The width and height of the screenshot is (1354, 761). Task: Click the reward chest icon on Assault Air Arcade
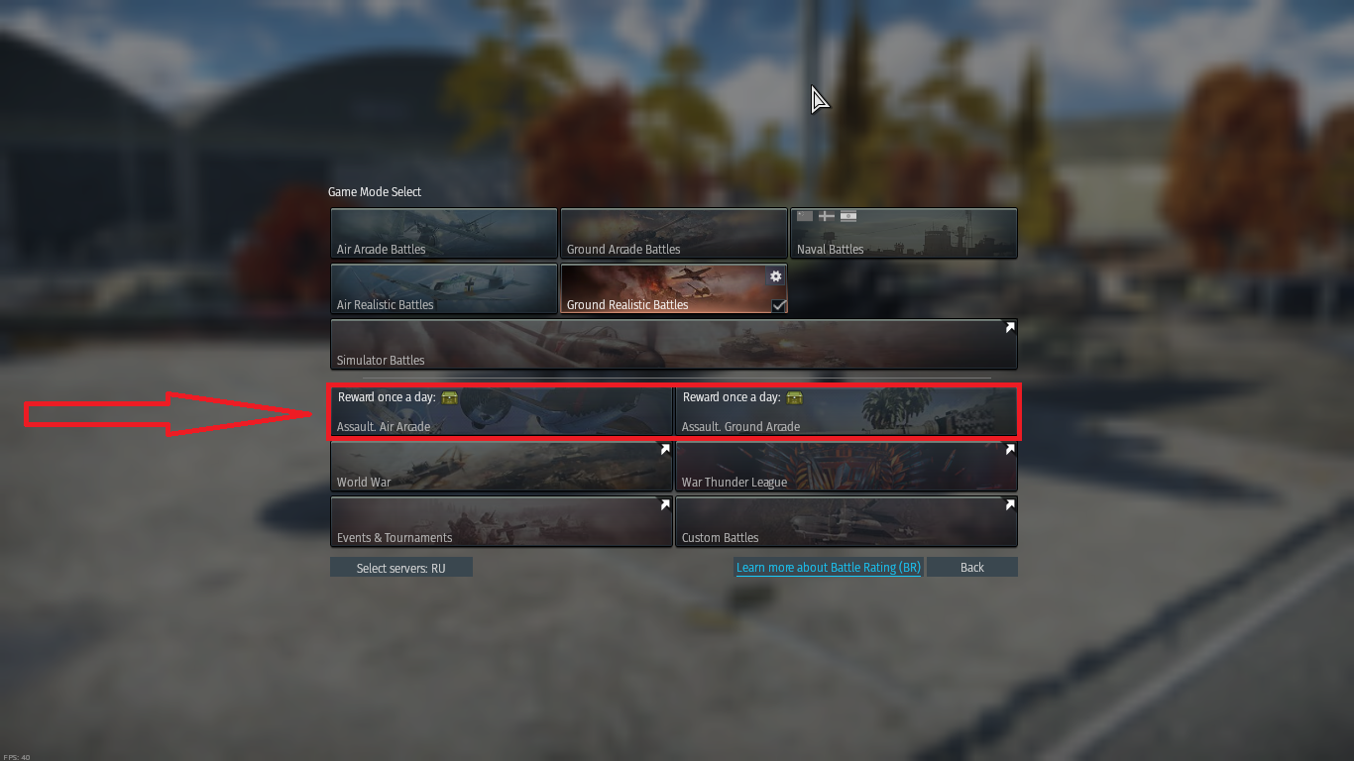(450, 397)
